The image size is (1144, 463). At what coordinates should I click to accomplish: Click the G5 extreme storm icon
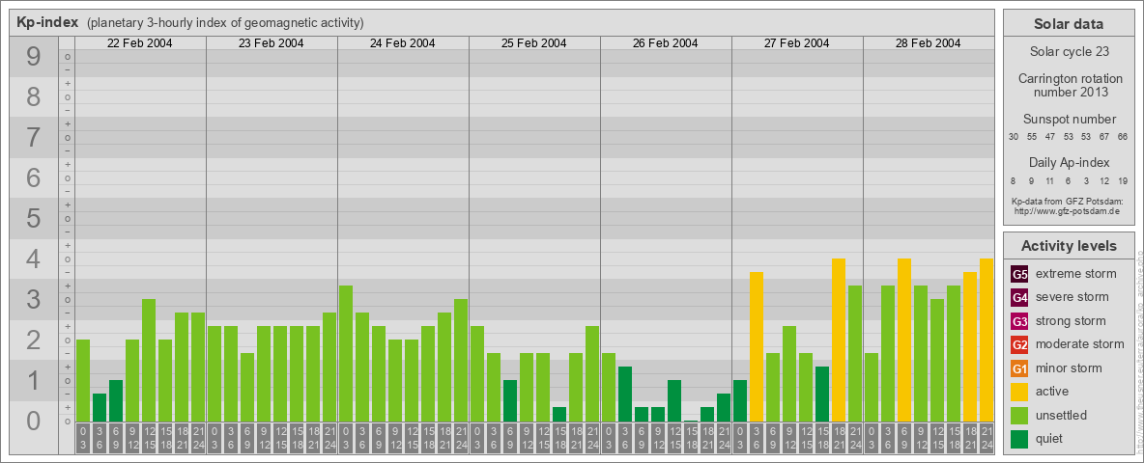tap(1019, 275)
